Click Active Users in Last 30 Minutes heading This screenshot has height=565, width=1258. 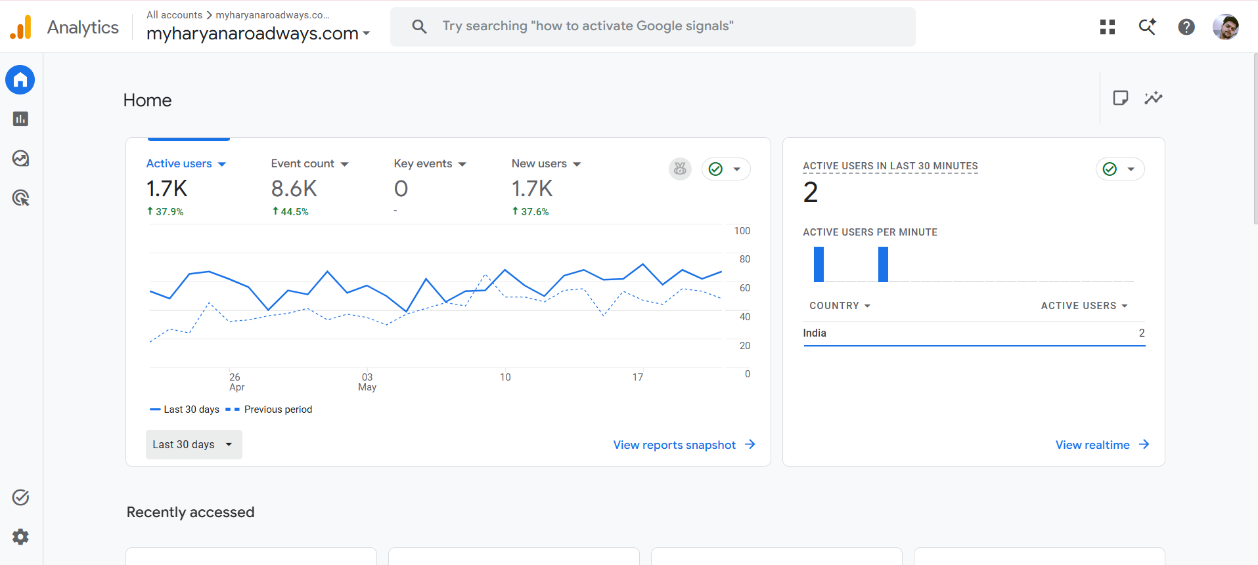point(890,166)
